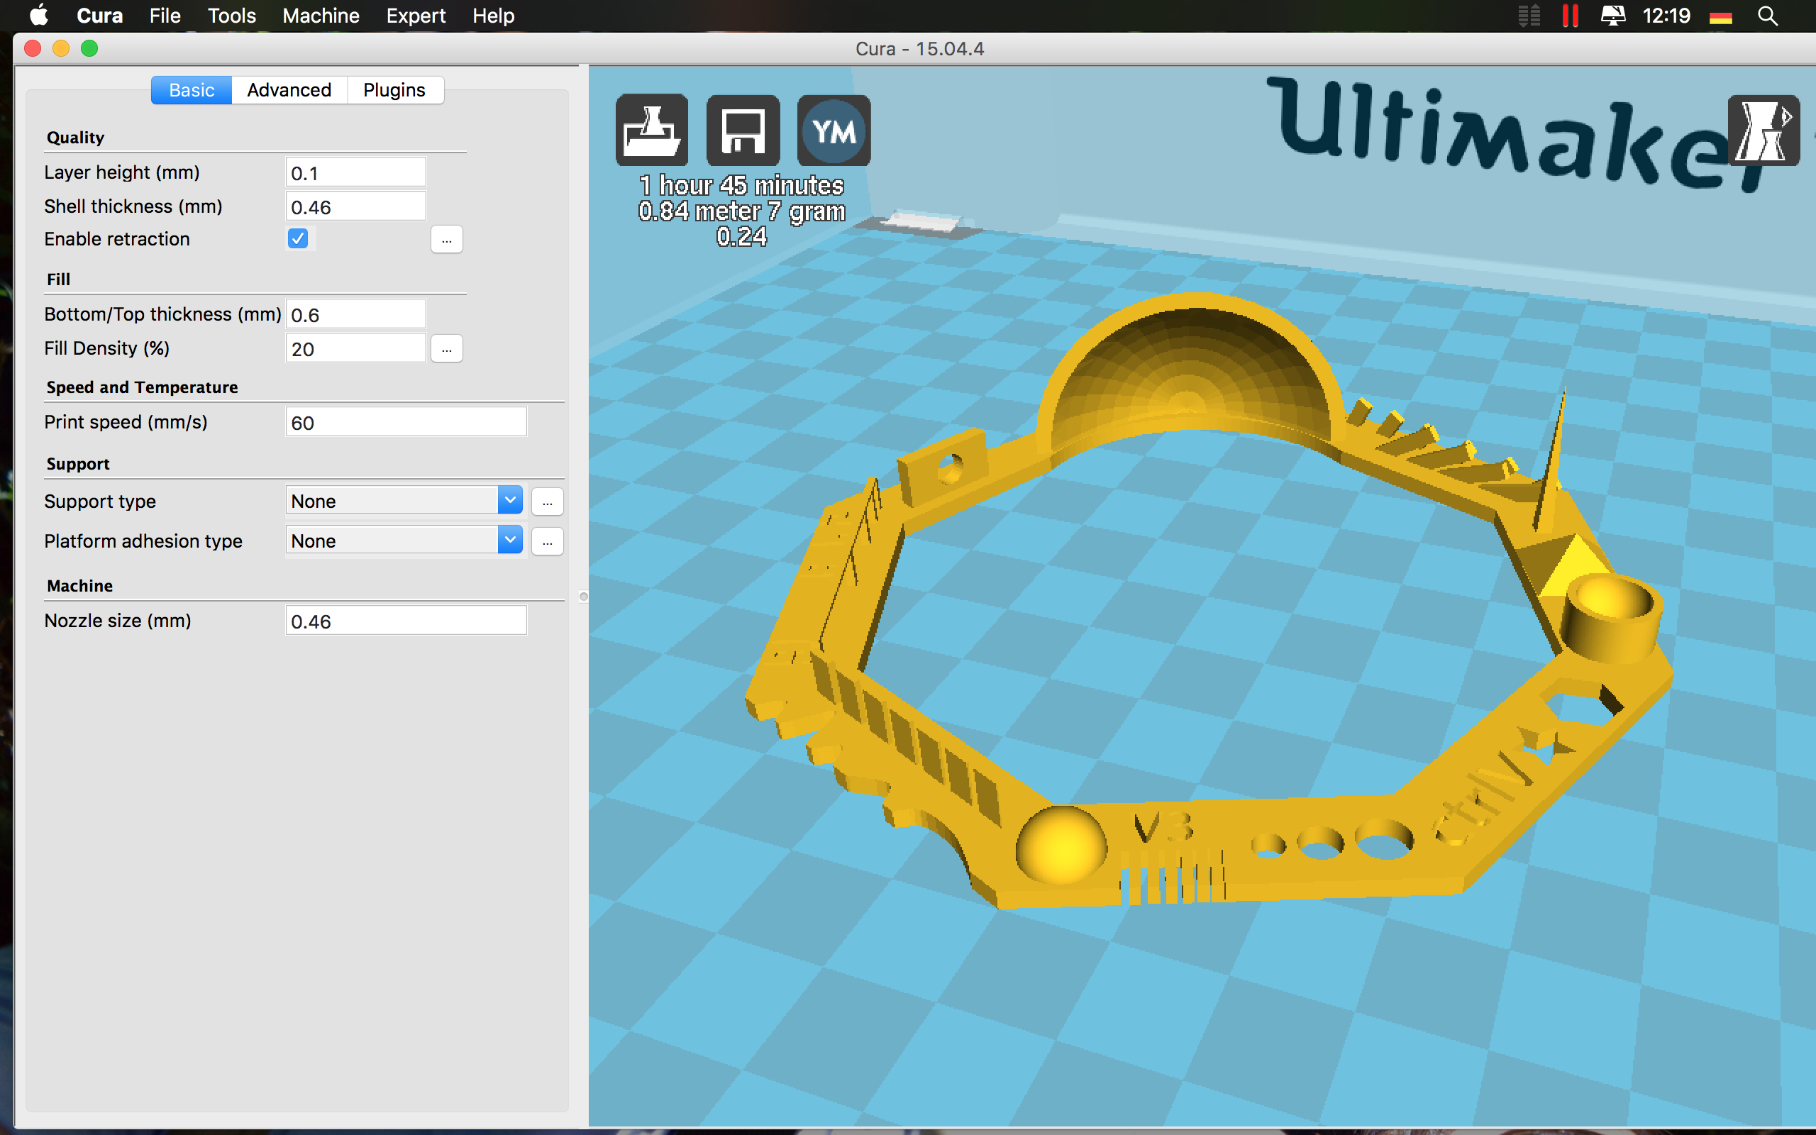Open Spotlight search magnifier in menu bar

tap(1768, 16)
